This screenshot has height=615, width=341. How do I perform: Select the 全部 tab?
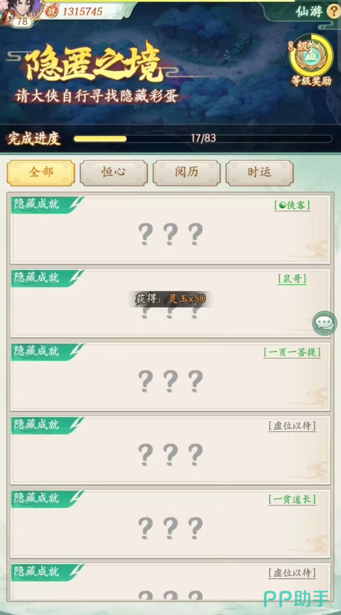[41, 173]
